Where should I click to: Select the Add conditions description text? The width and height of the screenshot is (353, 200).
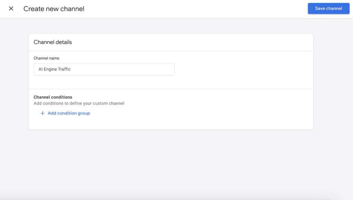(79, 103)
